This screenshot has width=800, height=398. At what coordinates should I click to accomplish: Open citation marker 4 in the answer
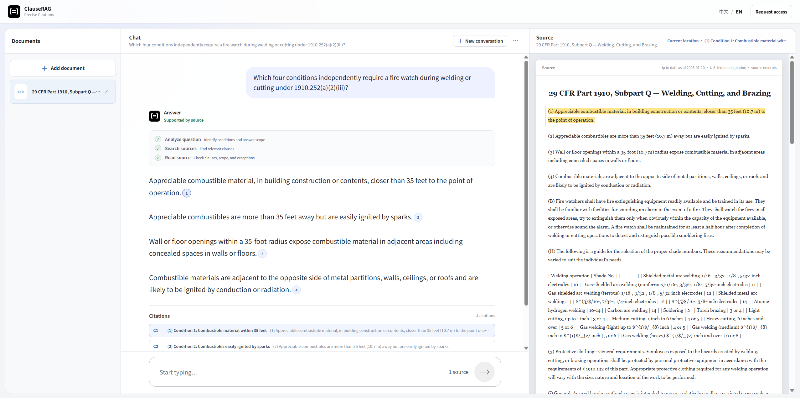296,290
